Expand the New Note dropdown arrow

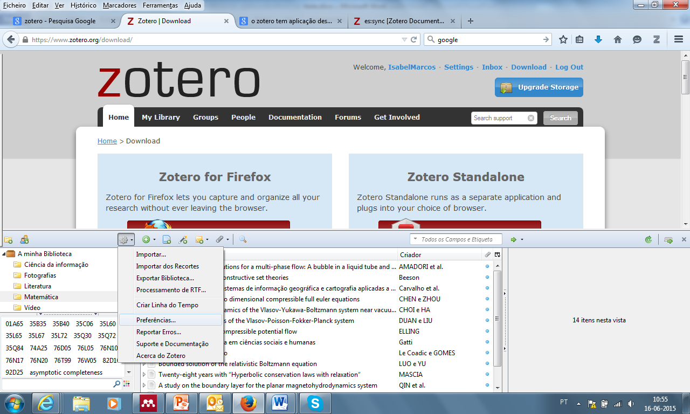[208, 240]
